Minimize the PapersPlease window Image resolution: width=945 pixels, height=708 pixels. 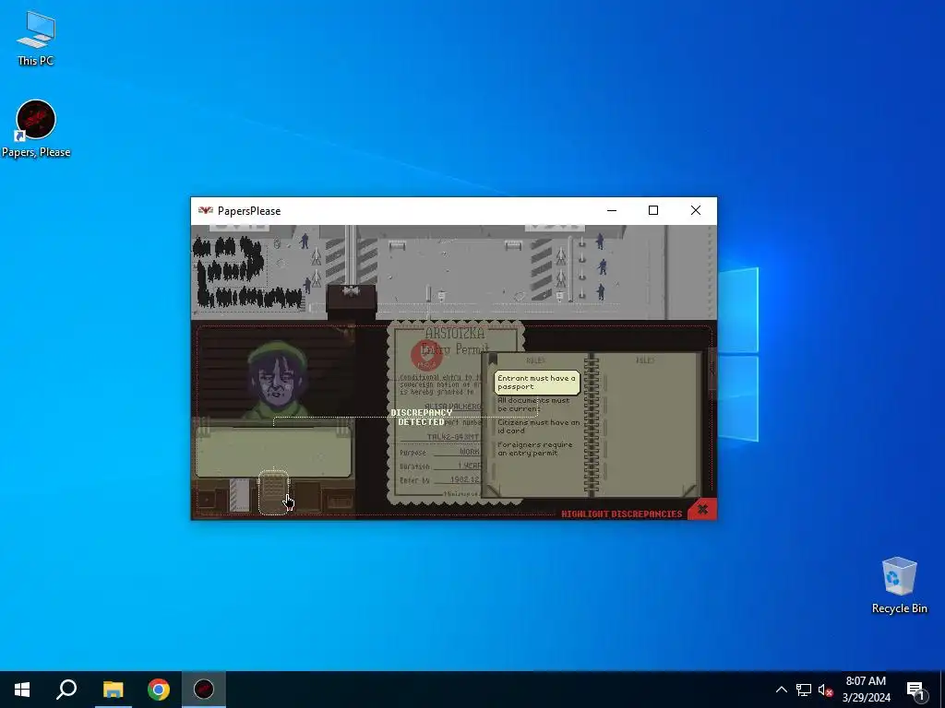[x=612, y=211]
